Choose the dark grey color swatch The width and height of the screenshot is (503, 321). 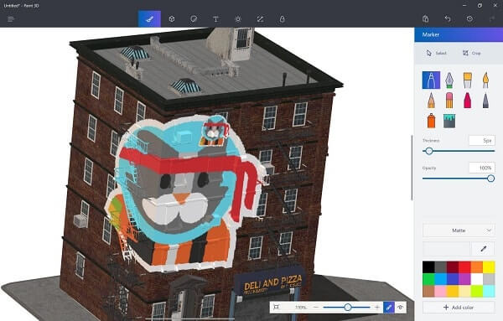pyautogui.click(x=440, y=267)
